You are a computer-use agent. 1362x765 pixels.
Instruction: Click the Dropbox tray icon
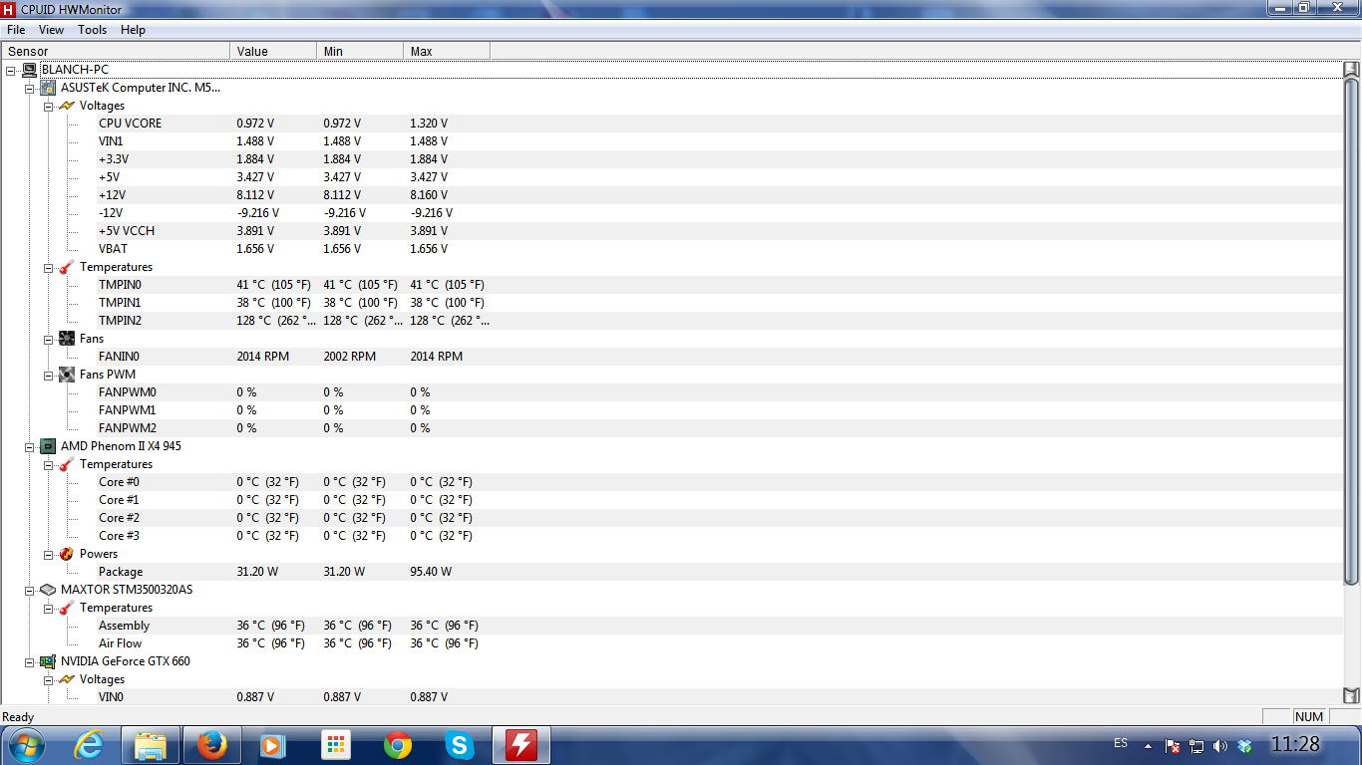click(x=1244, y=746)
